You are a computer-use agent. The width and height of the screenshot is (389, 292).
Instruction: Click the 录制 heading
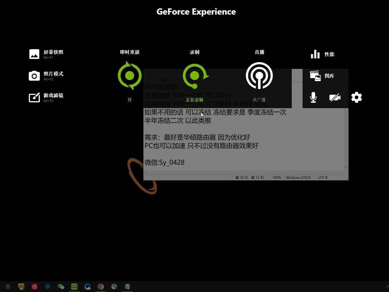pyautogui.click(x=194, y=52)
